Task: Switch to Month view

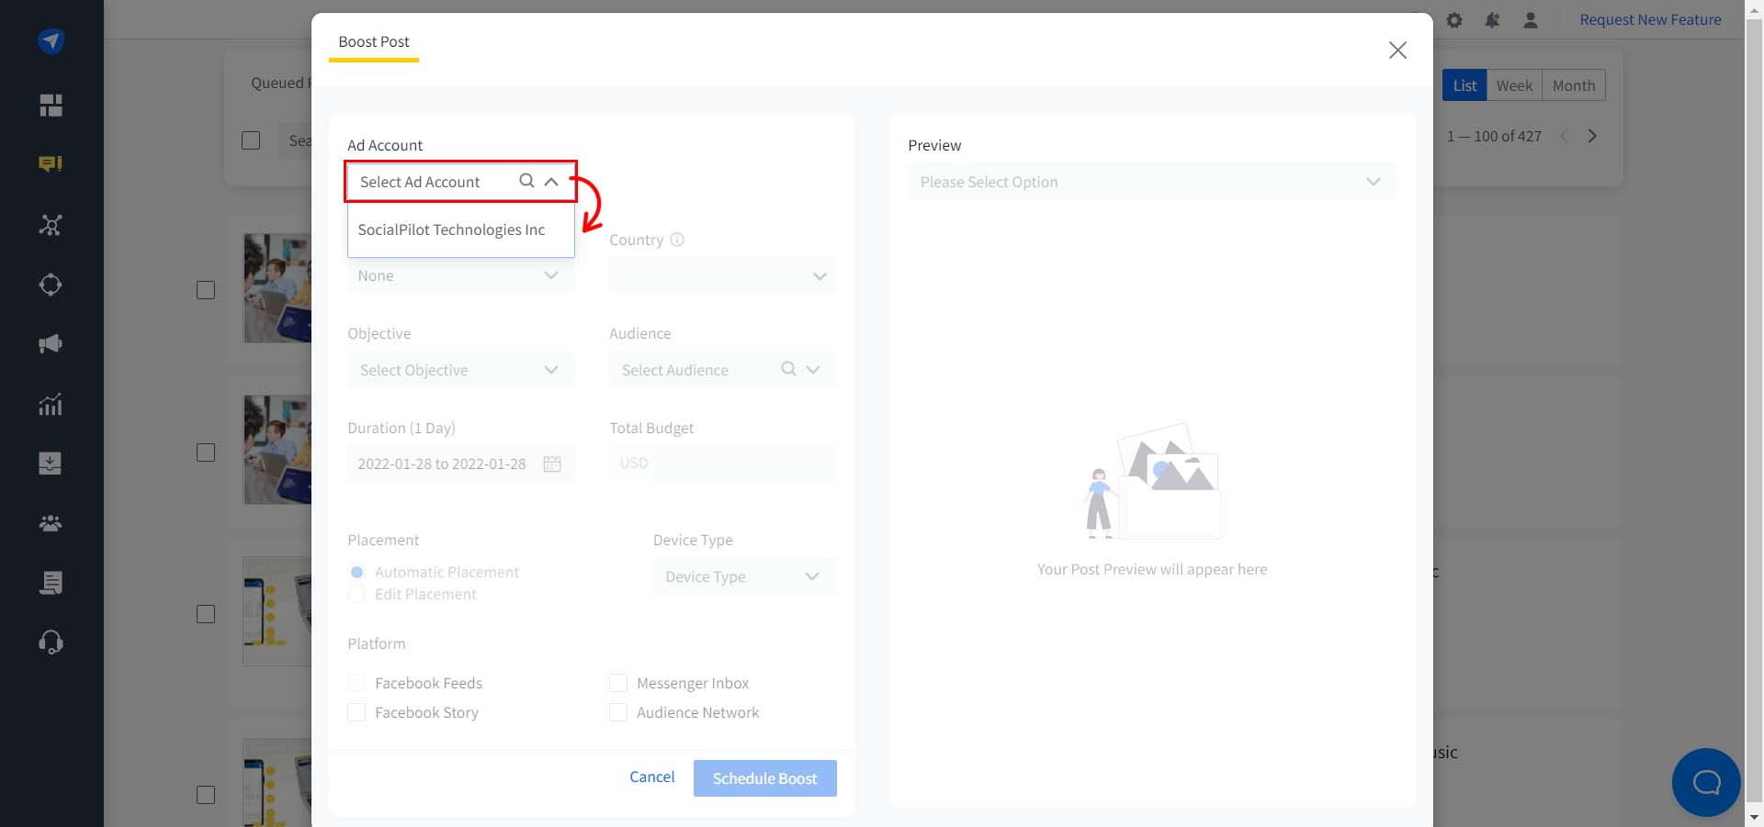Action: coord(1574,85)
